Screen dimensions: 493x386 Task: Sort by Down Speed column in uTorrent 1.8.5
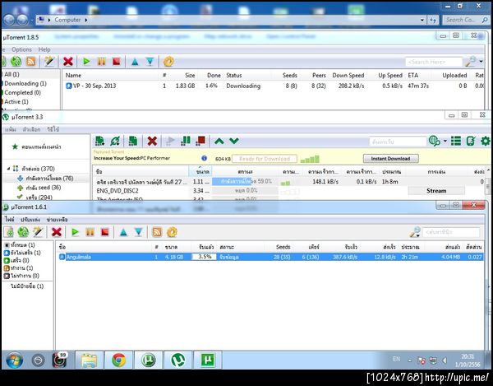pos(348,75)
